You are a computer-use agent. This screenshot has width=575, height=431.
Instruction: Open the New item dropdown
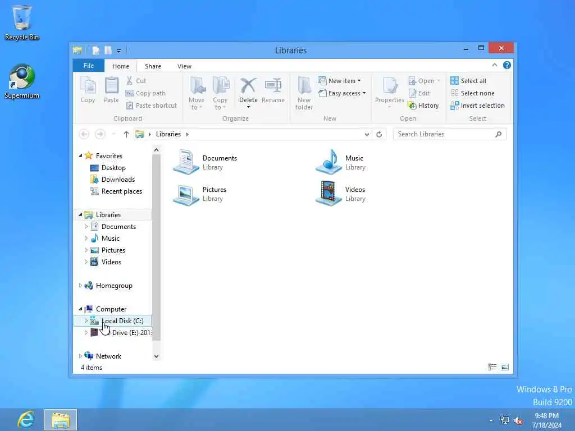340,81
